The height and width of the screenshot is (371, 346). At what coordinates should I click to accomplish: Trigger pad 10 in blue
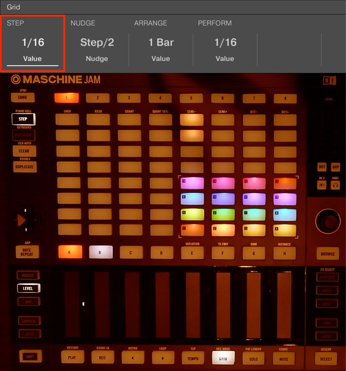223,199
